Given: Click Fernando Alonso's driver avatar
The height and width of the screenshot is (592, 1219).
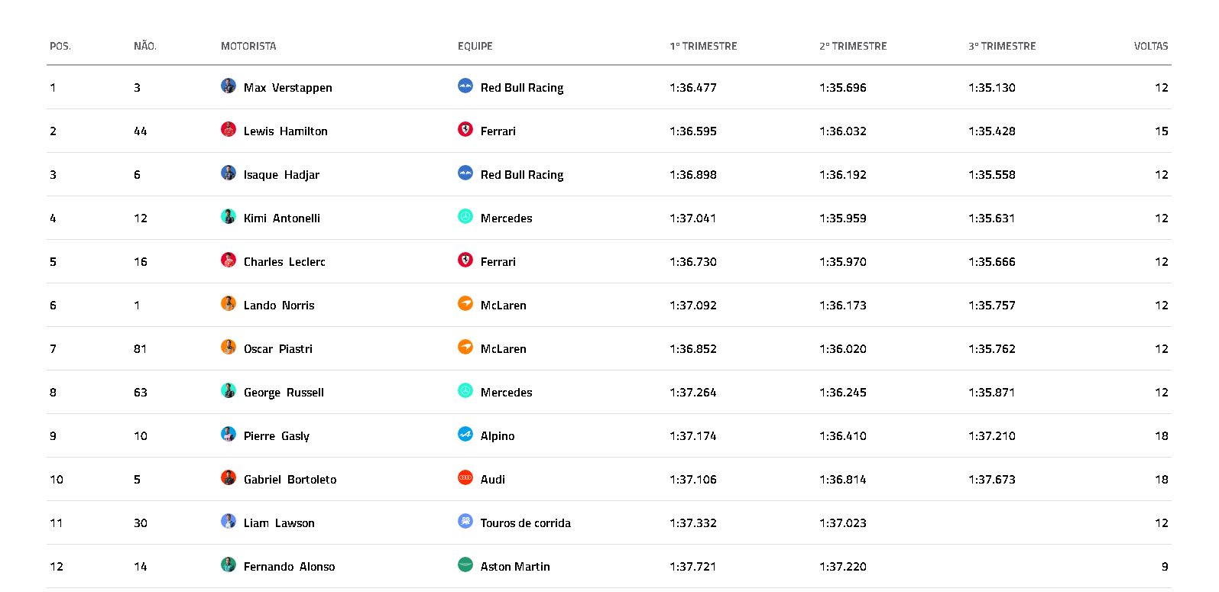Looking at the screenshot, I should [x=229, y=565].
